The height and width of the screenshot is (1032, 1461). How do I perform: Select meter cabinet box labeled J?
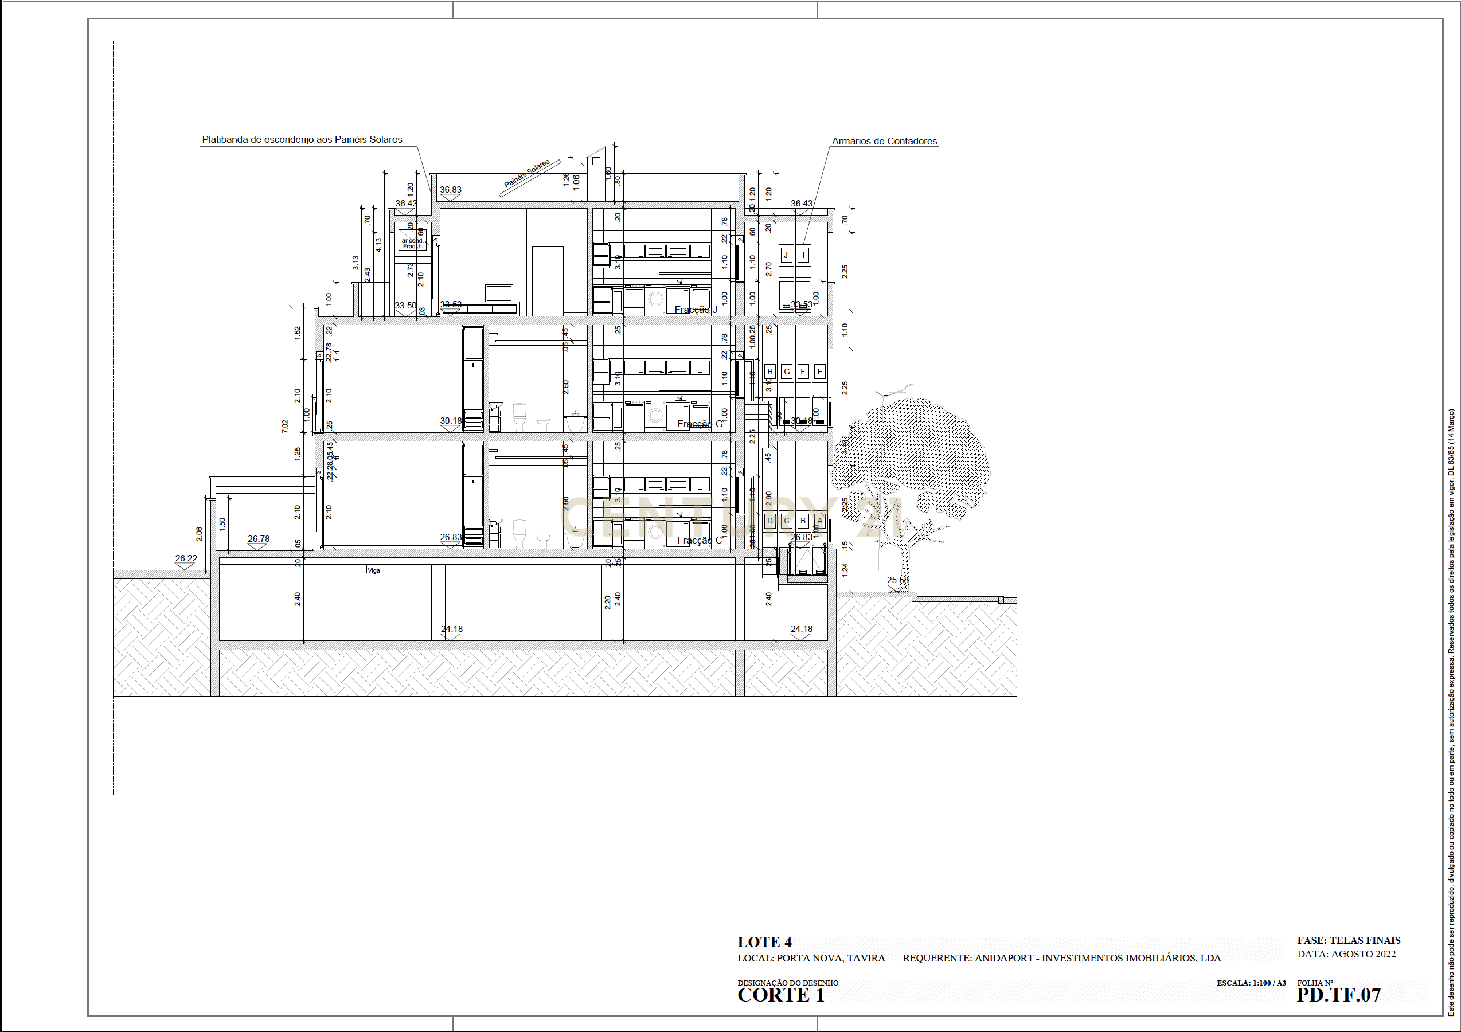click(x=786, y=255)
